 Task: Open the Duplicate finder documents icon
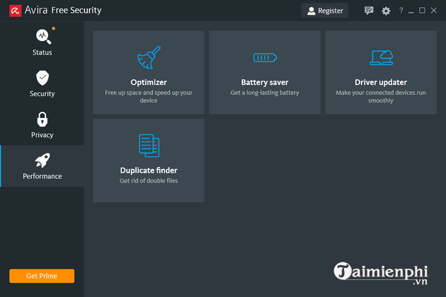[x=149, y=146]
